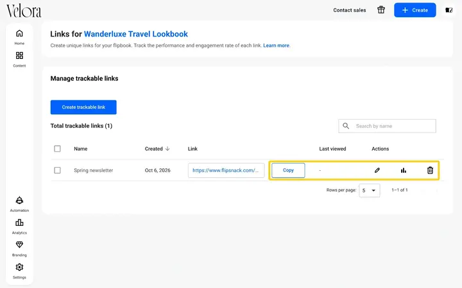The width and height of the screenshot is (462, 288).
Task: Open Wanderluxe Travel Lookbook link
Action: tap(136, 34)
